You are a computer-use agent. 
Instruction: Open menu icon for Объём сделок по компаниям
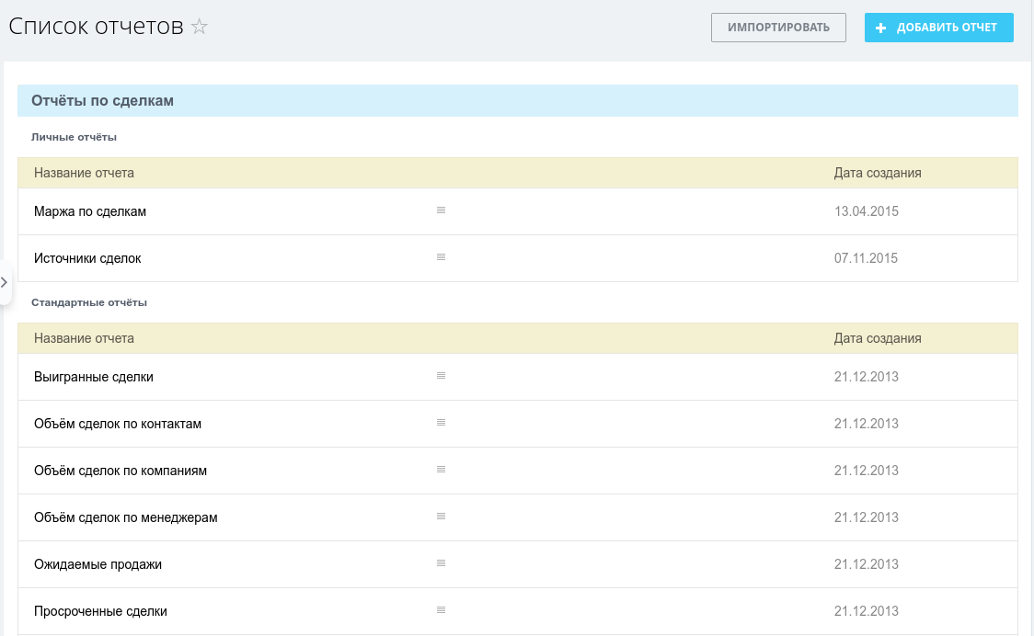point(442,470)
